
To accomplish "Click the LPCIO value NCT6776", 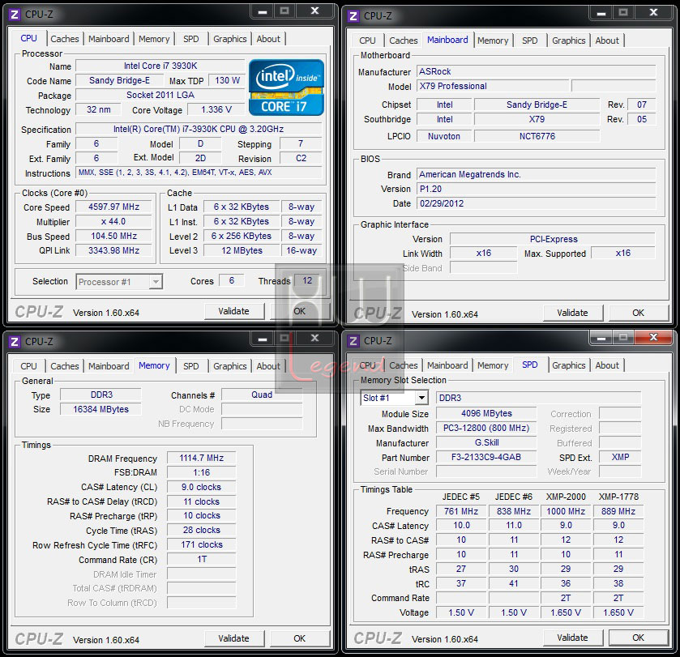I will click(x=537, y=137).
